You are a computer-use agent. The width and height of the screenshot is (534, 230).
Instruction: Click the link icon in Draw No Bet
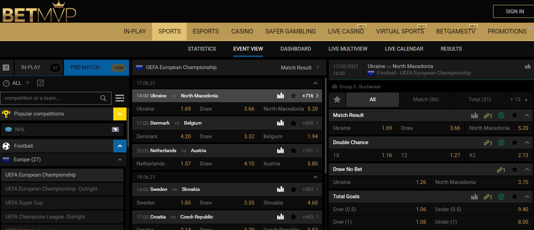[501, 170]
